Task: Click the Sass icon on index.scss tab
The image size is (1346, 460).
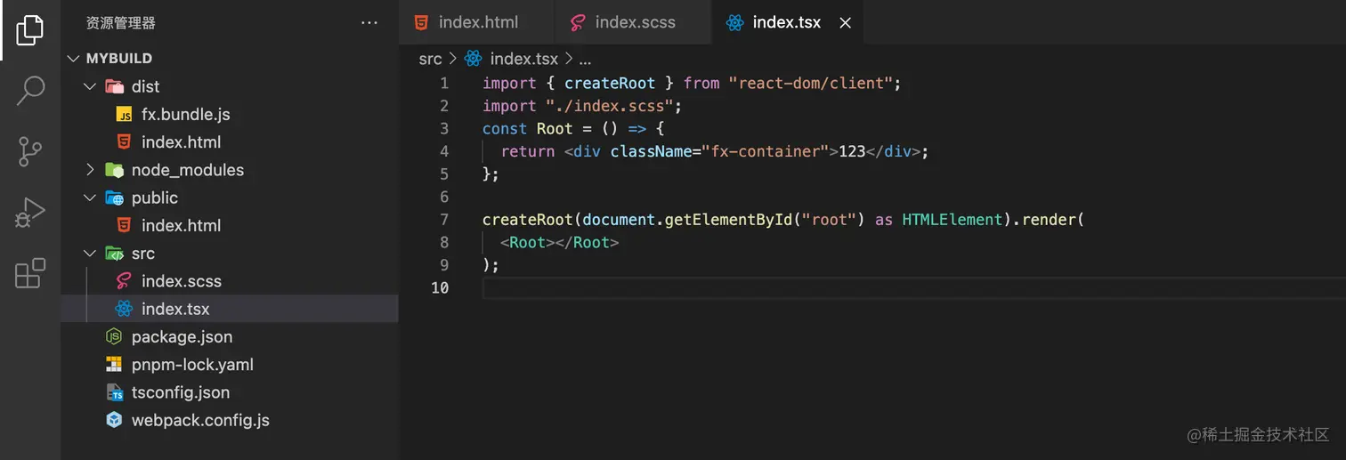Action: pyautogui.click(x=578, y=23)
